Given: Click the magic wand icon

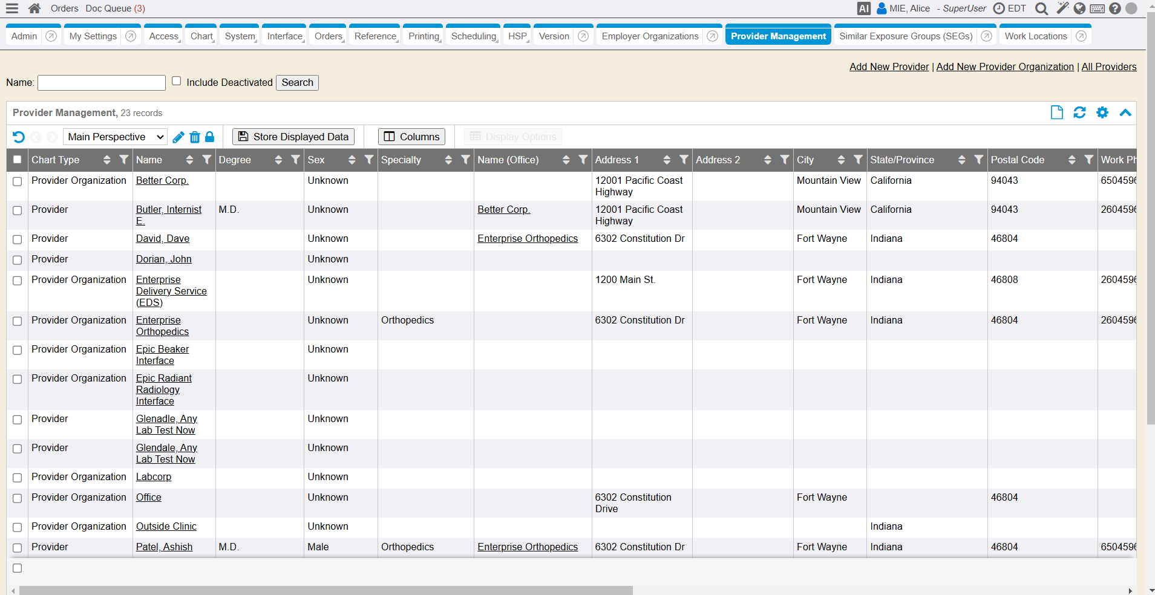Looking at the screenshot, I should click(1062, 8).
